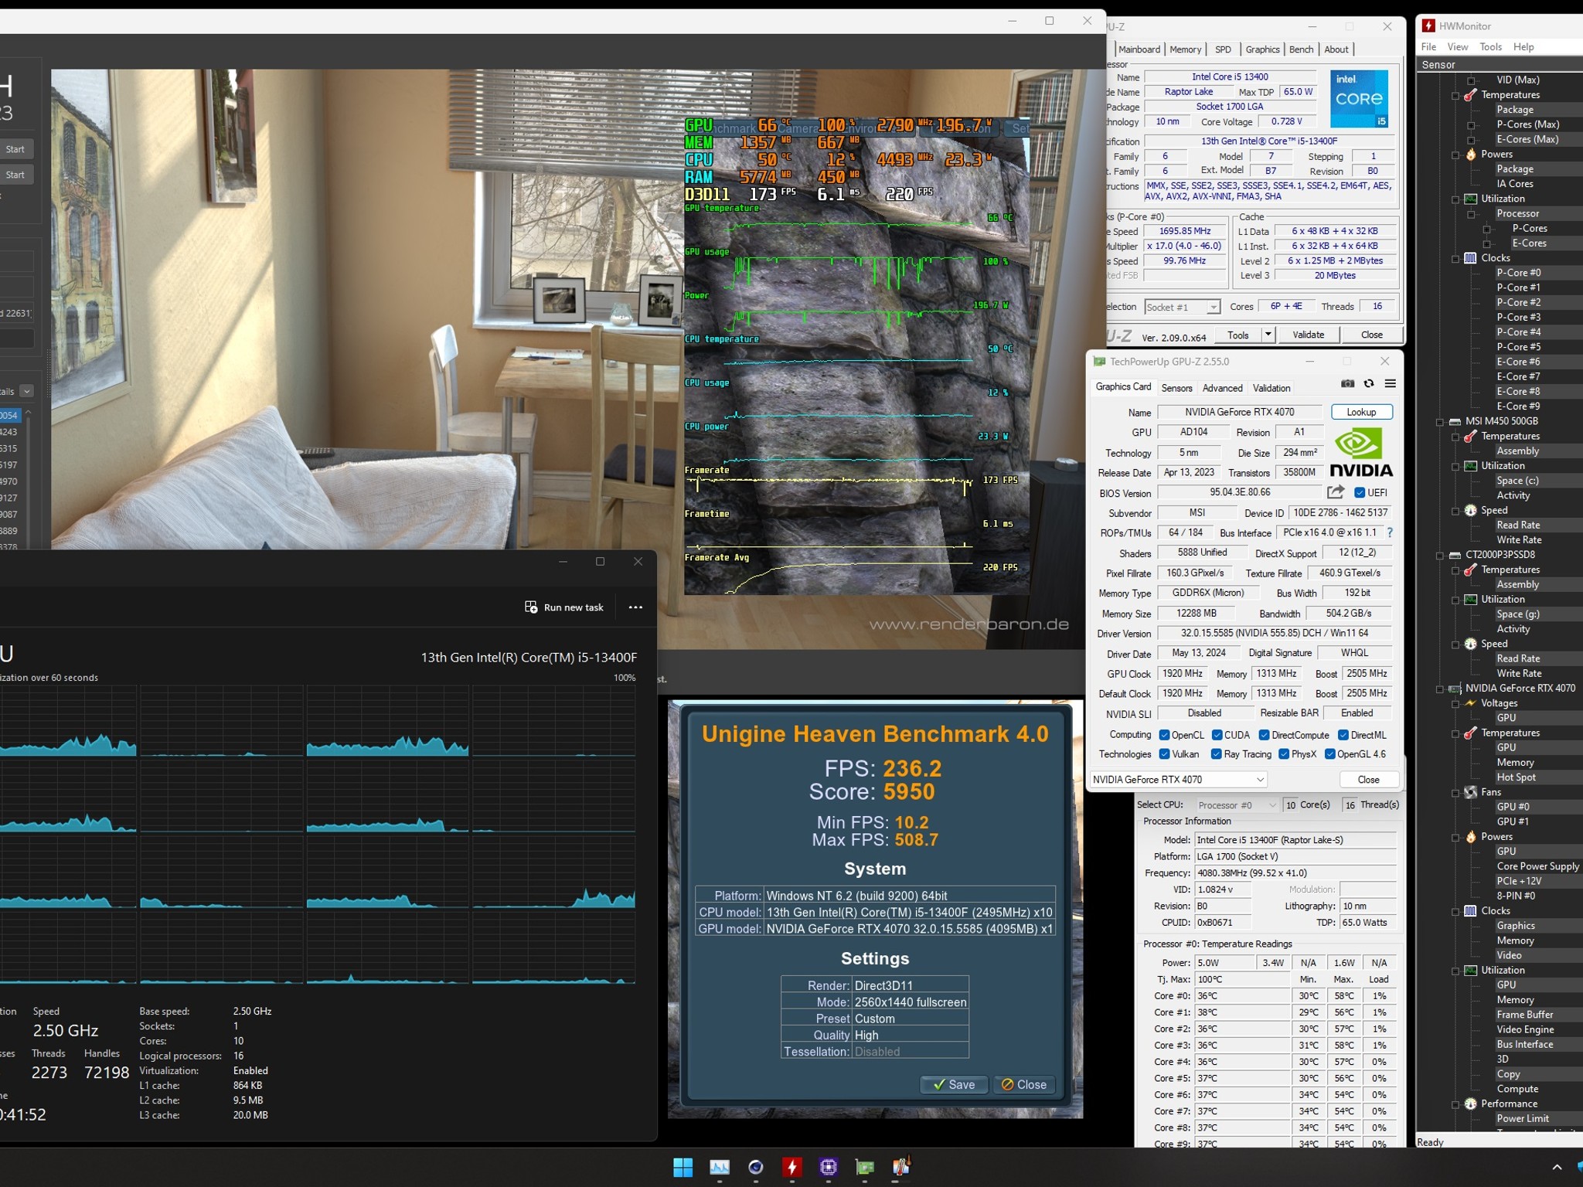Viewport: 1583px width, 1187px height.
Task: Click the Lookup button in GPU-Z
Action: (x=1361, y=412)
